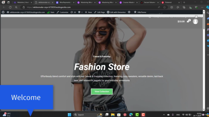Launch Edit with Elementor

click(x=116, y=12)
